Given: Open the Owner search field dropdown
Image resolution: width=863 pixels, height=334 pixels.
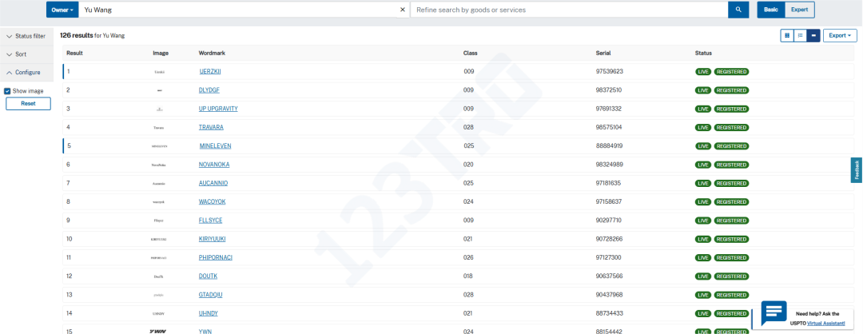Looking at the screenshot, I should coord(62,10).
